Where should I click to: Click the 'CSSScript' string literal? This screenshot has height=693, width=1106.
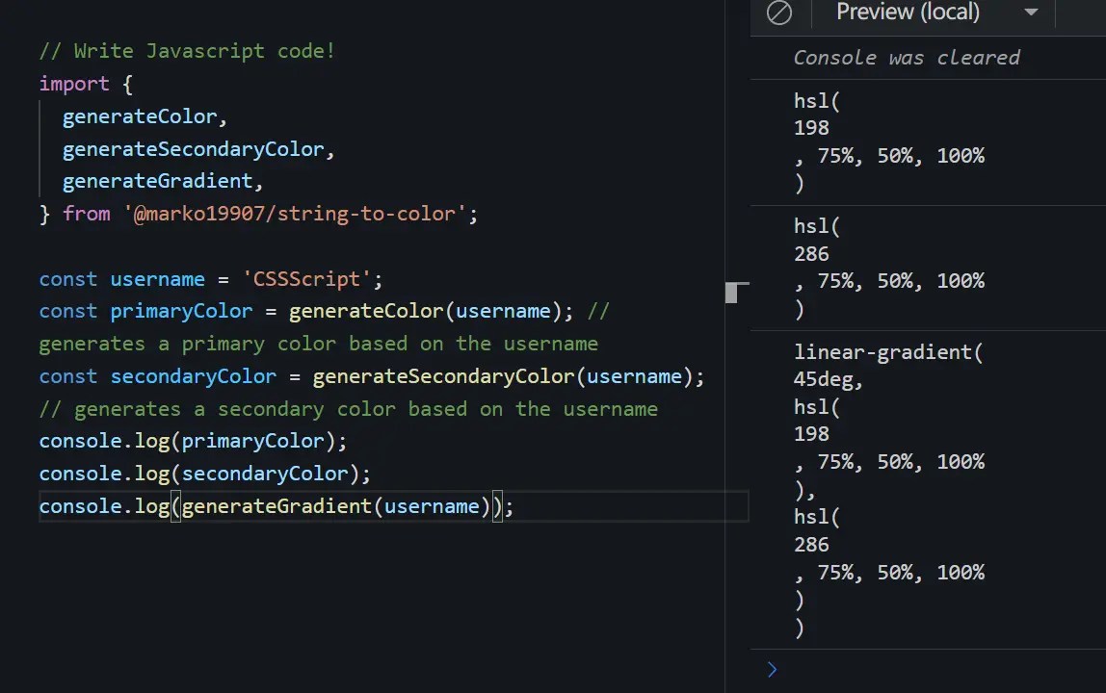pyautogui.click(x=306, y=280)
